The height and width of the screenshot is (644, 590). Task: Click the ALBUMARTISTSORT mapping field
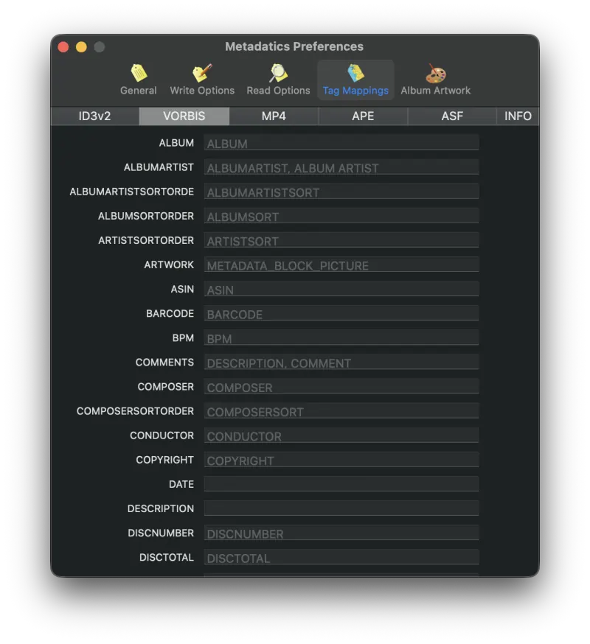pos(341,192)
